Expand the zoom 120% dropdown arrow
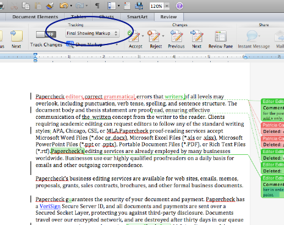The image size is (284, 225). (x=167, y=6)
